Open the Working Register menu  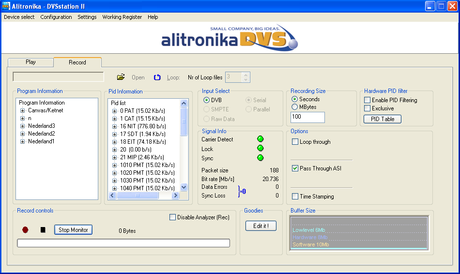tap(122, 17)
